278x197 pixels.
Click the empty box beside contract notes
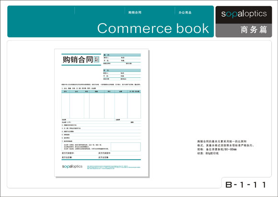point(126,147)
